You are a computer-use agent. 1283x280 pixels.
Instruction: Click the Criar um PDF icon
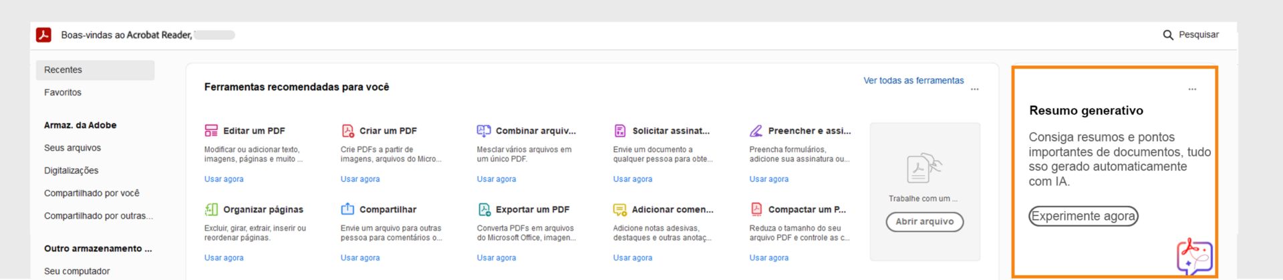point(347,131)
